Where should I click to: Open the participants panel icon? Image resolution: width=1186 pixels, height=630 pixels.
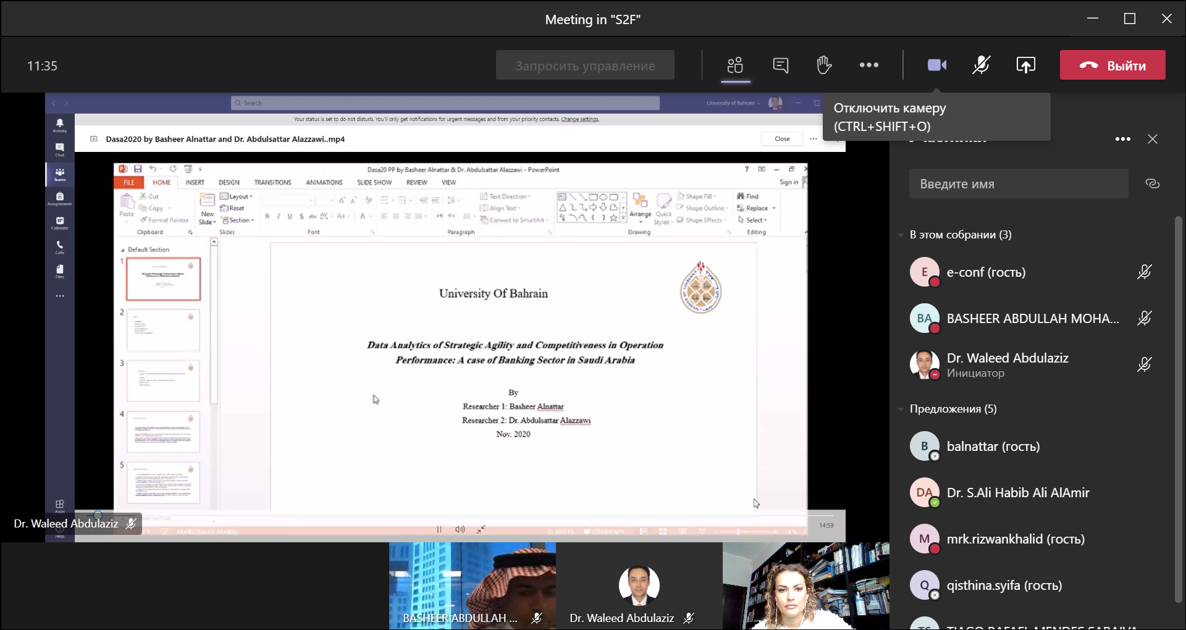[735, 65]
